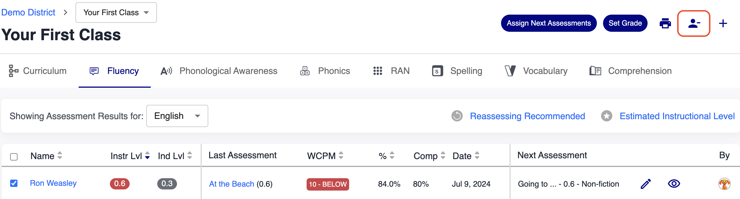Screen dimensions: 740x199
Task: Sort by Instr Lvl column
Action: pyautogui.click(x=147, y=155)
